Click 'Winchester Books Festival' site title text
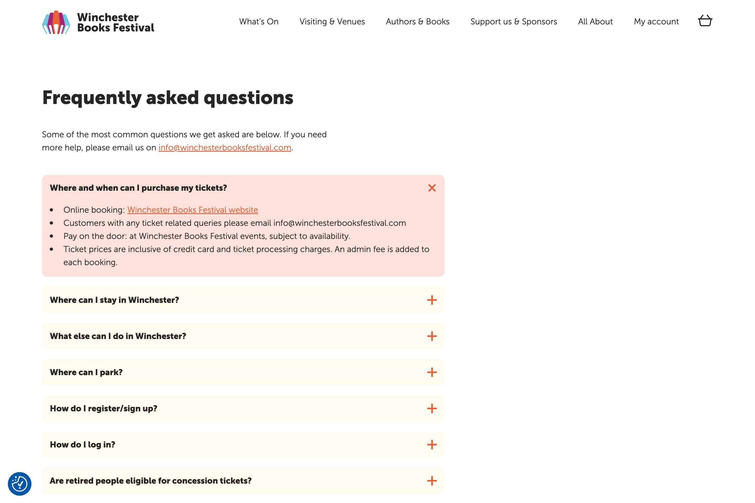Viewport: 755px width, 503px height. click(x=116, y=23)
